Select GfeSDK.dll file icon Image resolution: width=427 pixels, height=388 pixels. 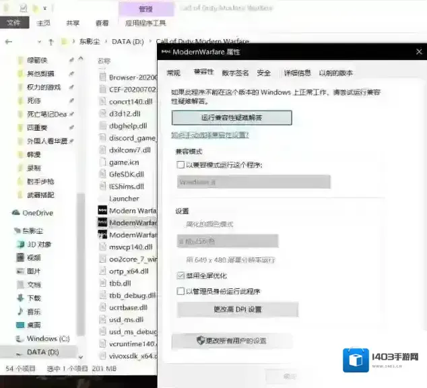point(102,174)
